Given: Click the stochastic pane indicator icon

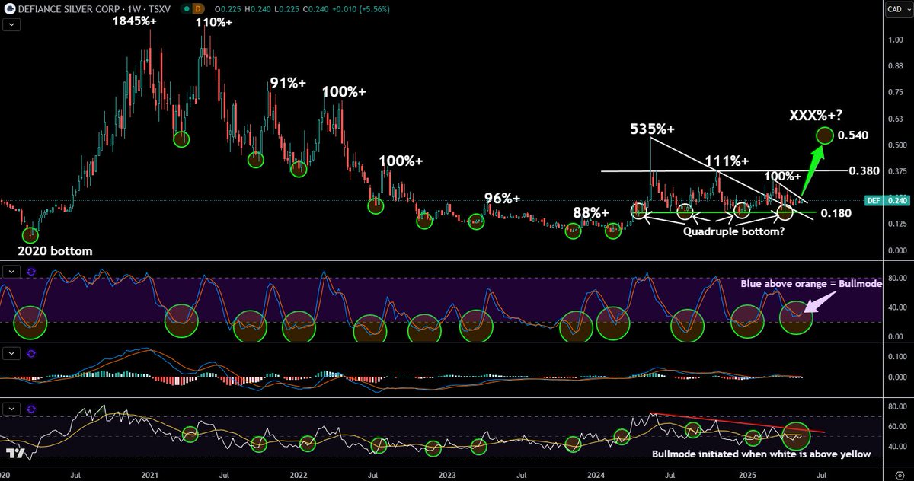Looking at the screenshot, I should 31,272.
